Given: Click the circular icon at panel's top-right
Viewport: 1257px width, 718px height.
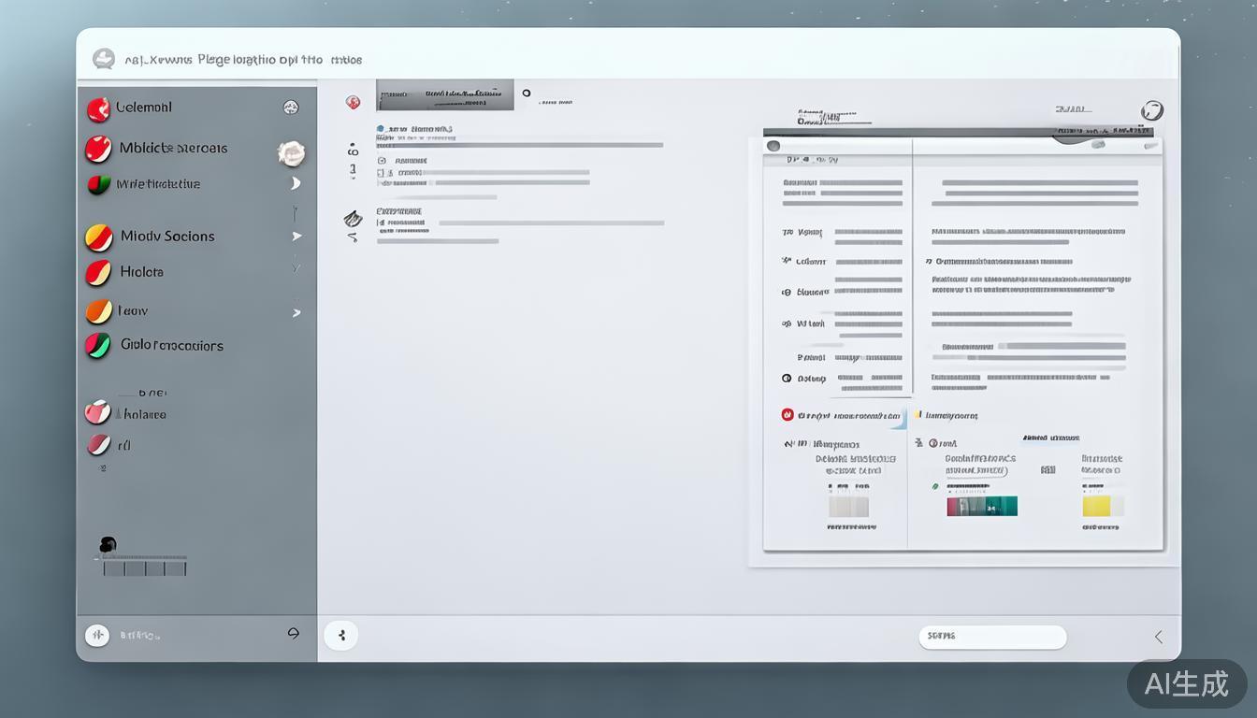Looking at the screenshot, I should (x=1152, y=110).
